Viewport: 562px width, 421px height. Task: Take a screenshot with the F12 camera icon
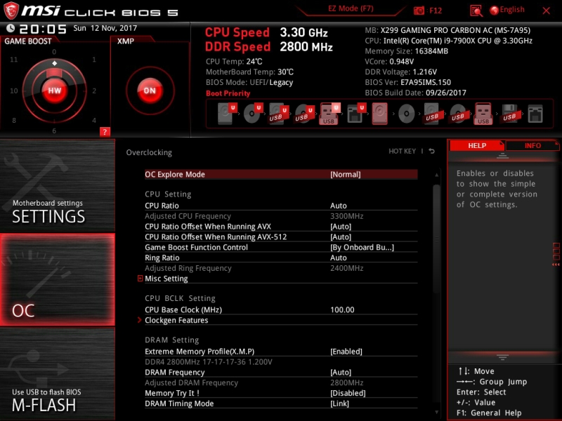(x=419, y=11)
